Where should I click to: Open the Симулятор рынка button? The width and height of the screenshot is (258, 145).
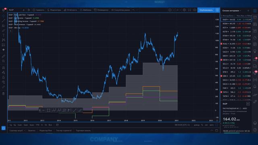coord(121,10)
